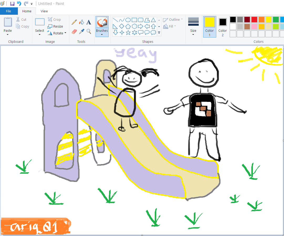Select the Magnifier tool

click(89, 32)
